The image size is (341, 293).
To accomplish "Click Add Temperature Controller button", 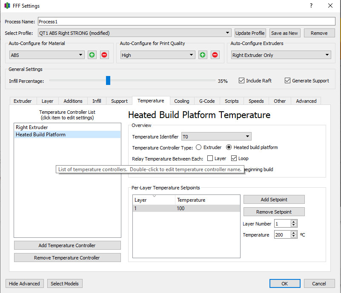I will click(67, 245).
